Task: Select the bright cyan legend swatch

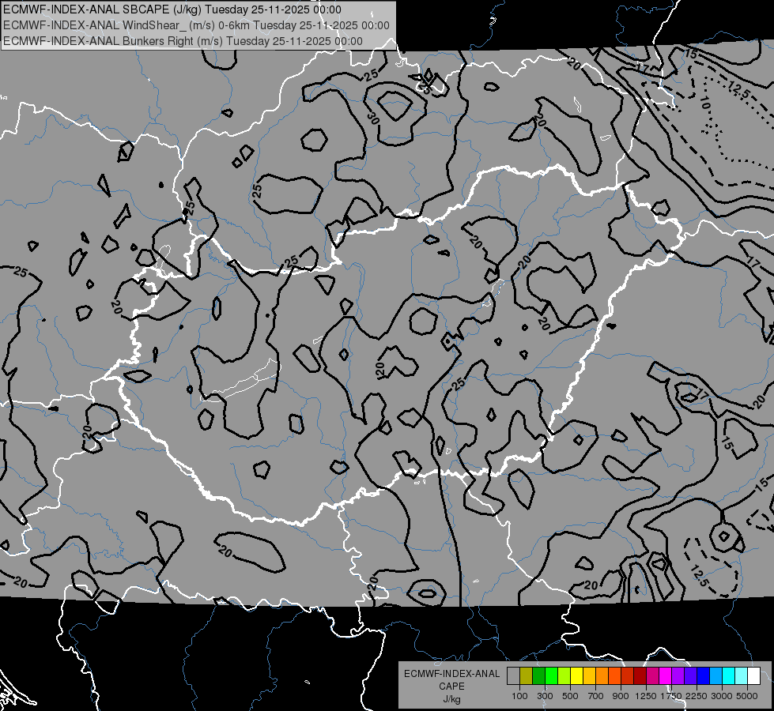Action: click(729, 676)
